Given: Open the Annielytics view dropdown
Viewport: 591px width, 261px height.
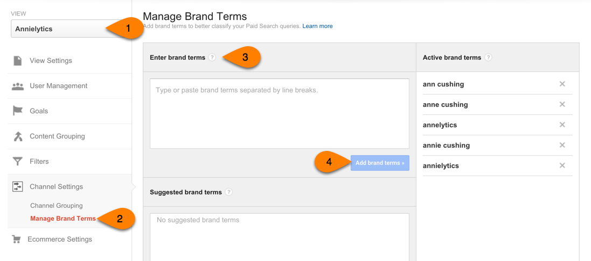Looking at the screenshot, I should click(x=59, y=29).
